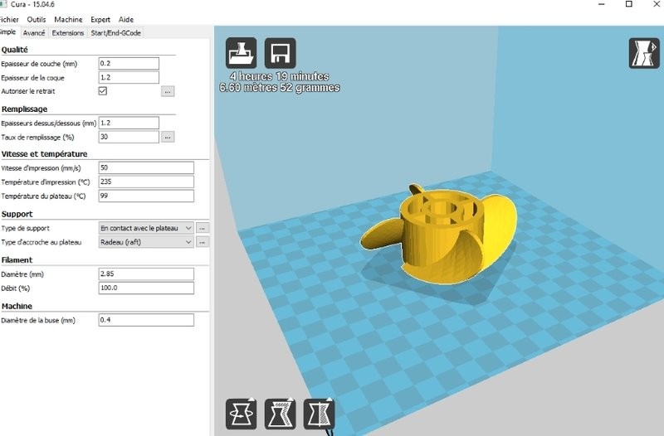
Task: Open support settings ellipsis button
Action: 203,227
